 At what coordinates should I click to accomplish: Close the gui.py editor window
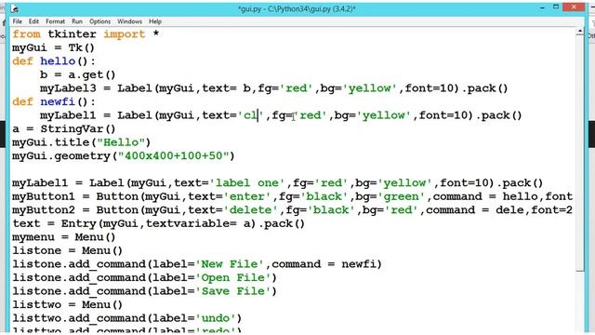[574, 7]
